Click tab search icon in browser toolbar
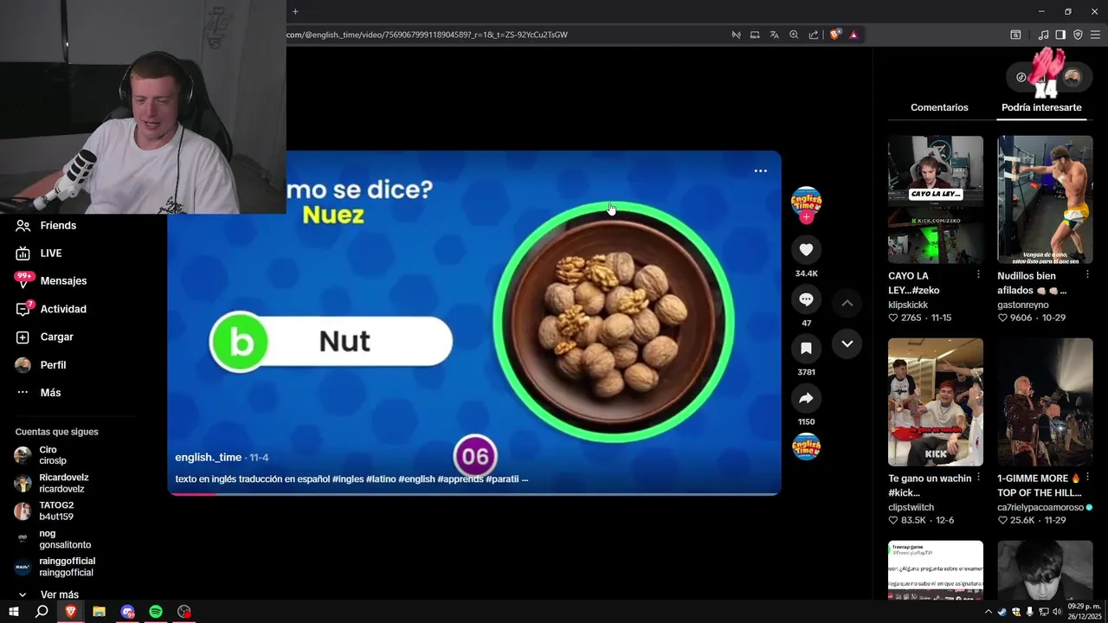 [1015, 35]
